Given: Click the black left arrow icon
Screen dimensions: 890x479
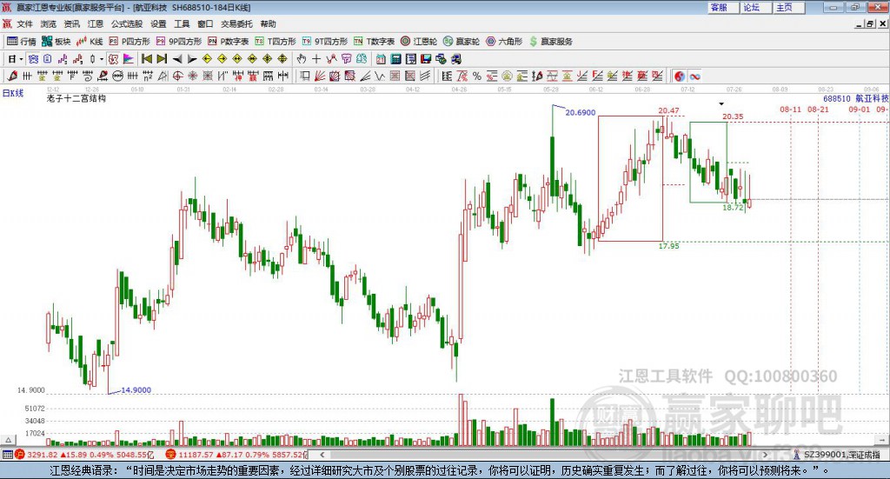Looking at the screenshot, I should [177, 59].
